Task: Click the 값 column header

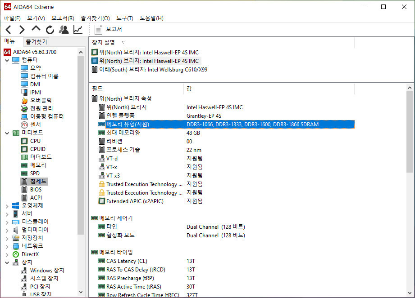Action: (269, 89)
